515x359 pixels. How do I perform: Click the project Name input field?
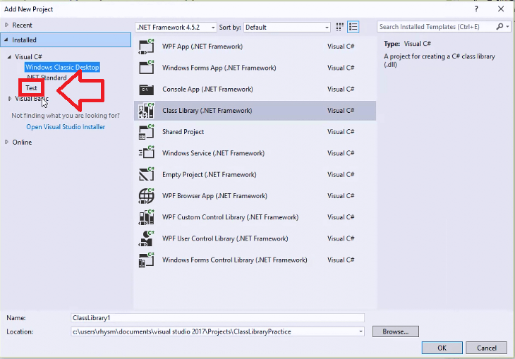pos(217,318)
